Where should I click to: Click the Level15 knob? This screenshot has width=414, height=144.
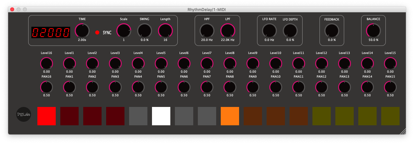pos(390,64)
